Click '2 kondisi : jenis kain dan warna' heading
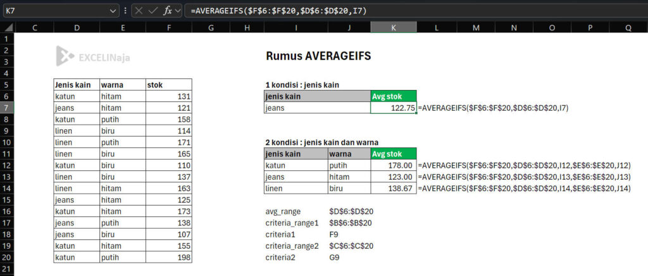 322,142
